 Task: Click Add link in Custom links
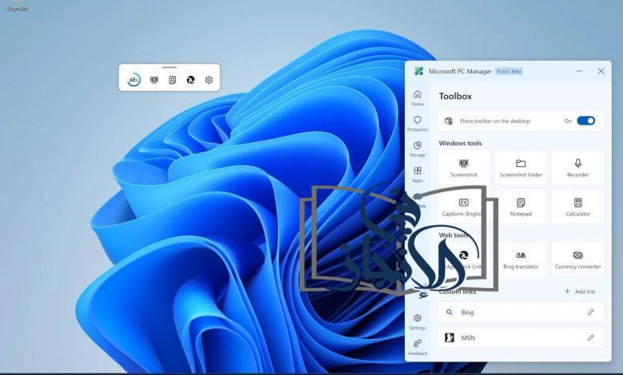click(x=580, y=291)
